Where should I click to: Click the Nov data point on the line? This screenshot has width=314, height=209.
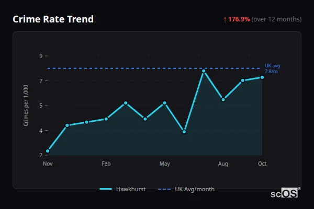(x=48, y=151)
